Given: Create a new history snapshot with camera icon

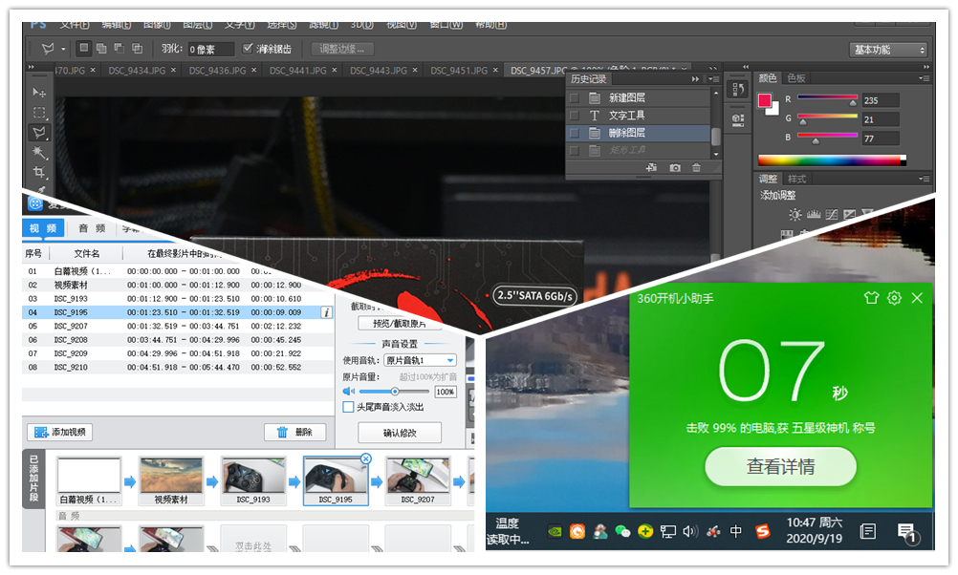Looking at the screenshot, I should pyautogui.click(x=674, y=167).
